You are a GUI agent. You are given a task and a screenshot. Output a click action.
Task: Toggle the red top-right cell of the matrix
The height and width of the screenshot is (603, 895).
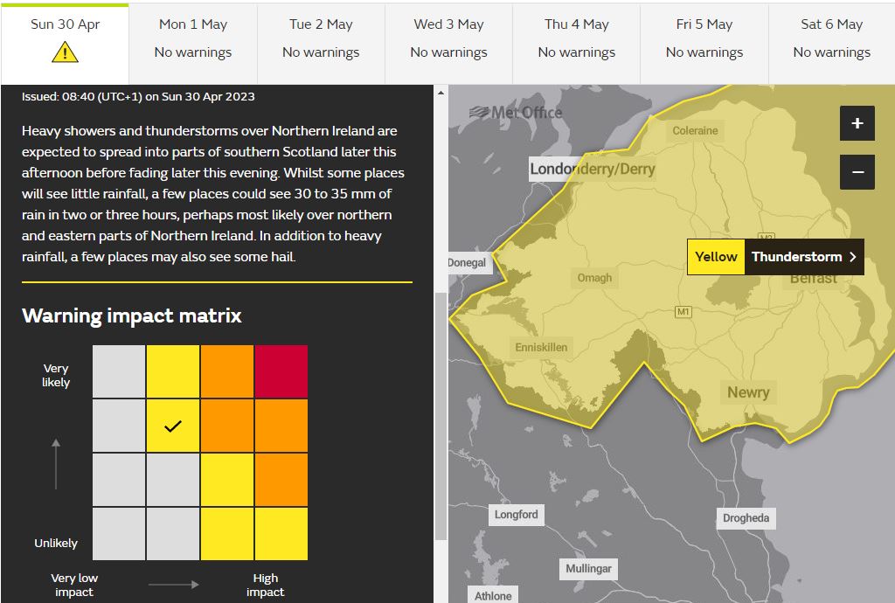pos(280,371)
